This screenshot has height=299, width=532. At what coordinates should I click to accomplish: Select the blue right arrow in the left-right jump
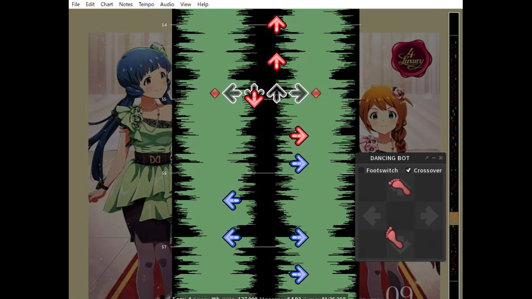299,238
